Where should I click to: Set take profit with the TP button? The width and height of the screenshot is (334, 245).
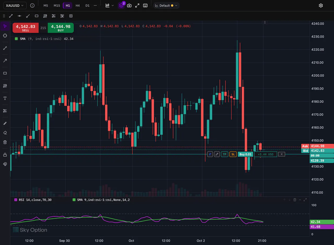point(225,154)
